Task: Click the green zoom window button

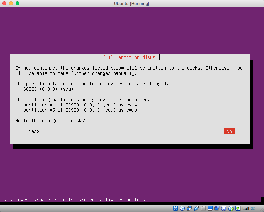Action: click(x=17, y=3)
